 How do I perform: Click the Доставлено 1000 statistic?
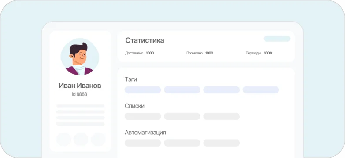tap(140, 53)
